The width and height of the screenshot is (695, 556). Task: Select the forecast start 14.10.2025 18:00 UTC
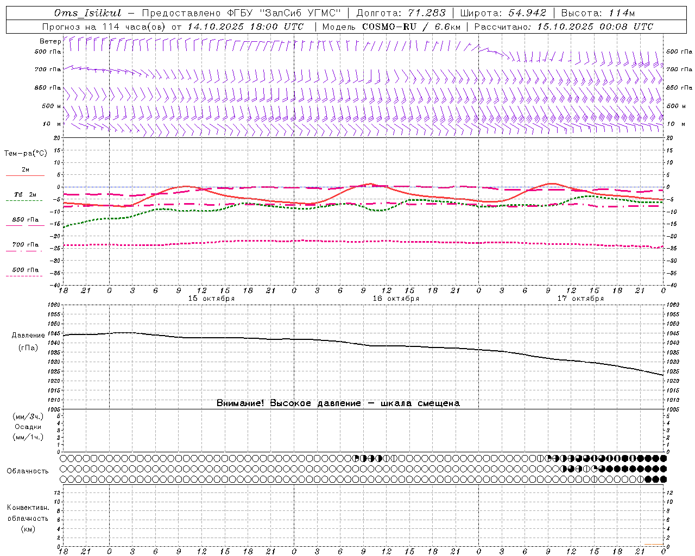click(245, 27)
